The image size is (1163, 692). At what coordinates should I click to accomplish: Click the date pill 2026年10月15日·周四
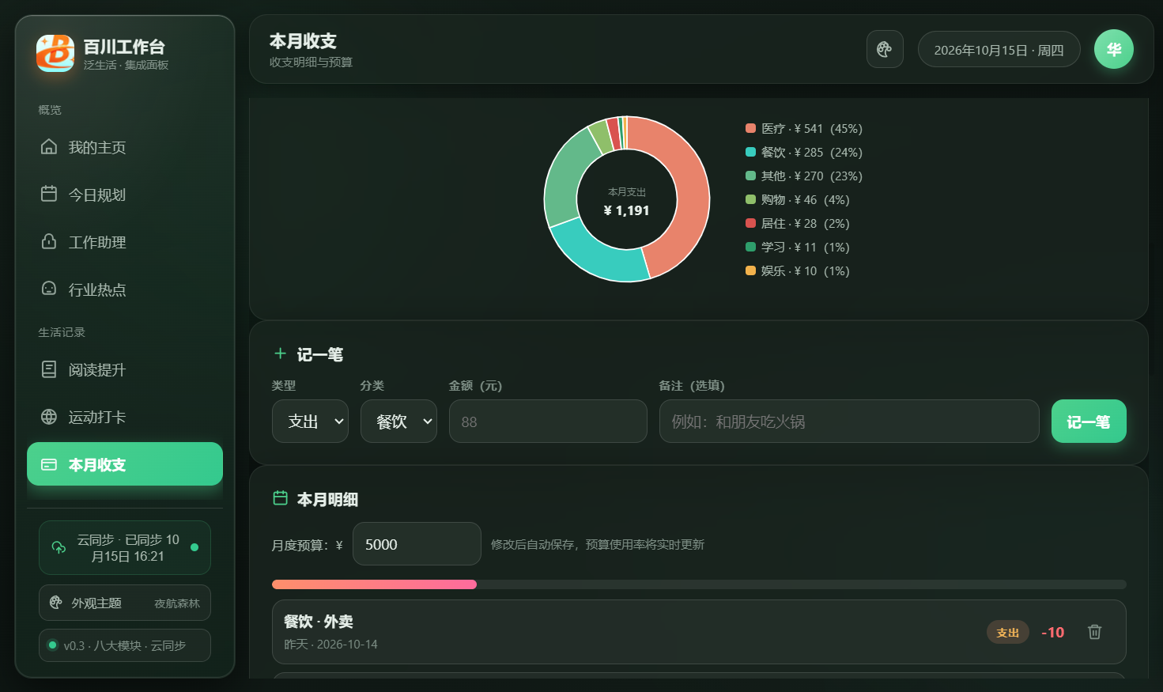[x=999, y=49]
